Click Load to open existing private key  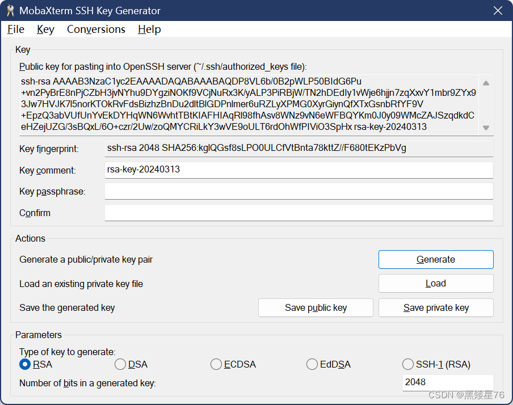coord(436,284)
